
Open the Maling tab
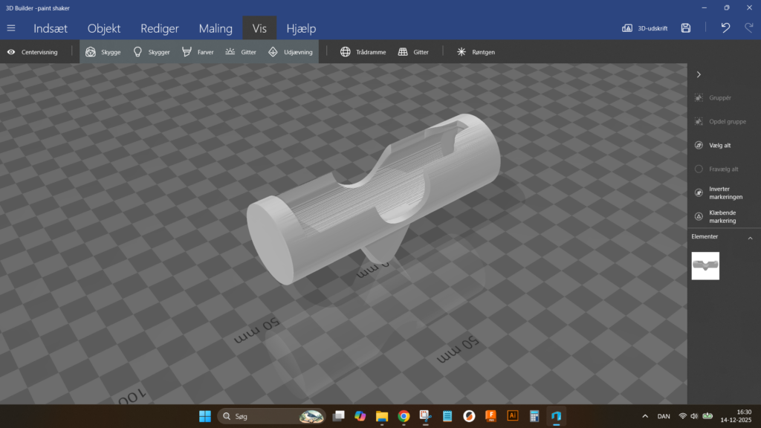click(x=216, y=28)
